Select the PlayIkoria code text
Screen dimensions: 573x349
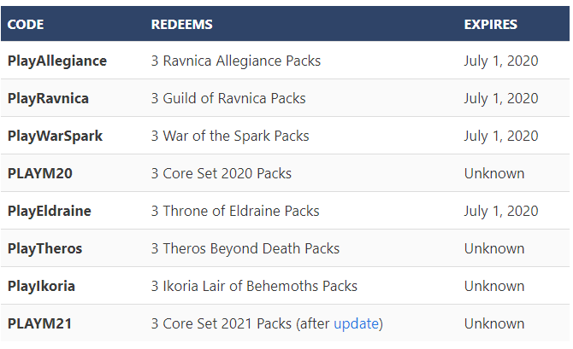coord(41,286)
